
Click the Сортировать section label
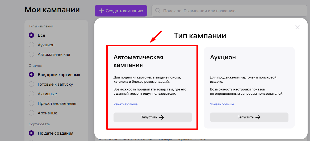pos(39,124)
